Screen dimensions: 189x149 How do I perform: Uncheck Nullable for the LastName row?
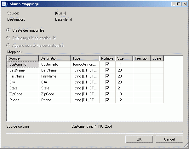[107, 70]
